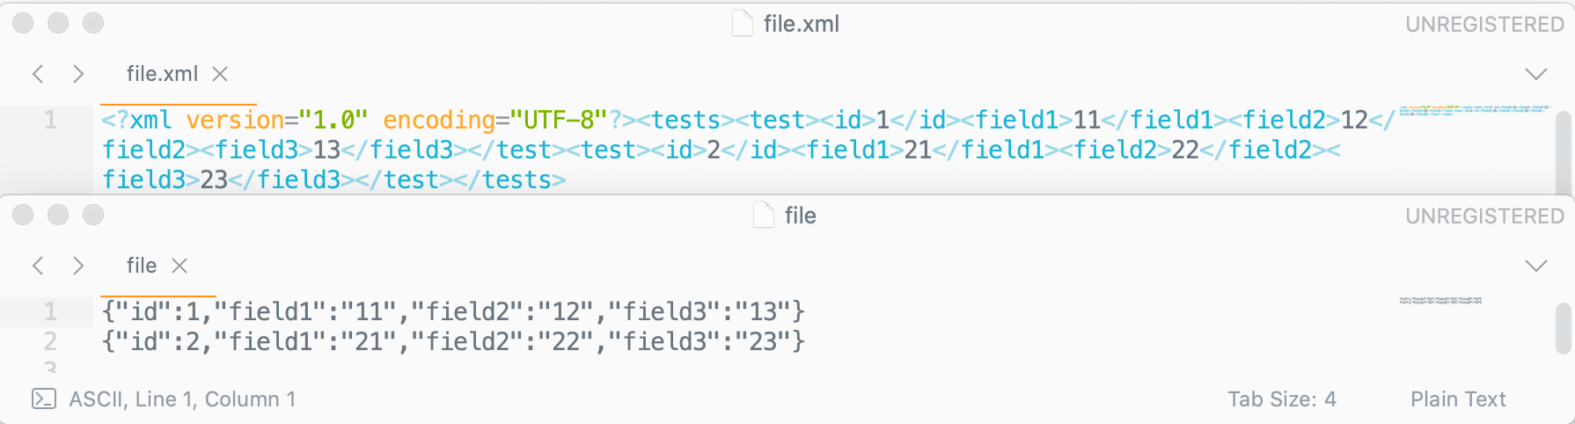Close the 'file' tab in lower window
Screen dimensions: 1575x424
179,266
